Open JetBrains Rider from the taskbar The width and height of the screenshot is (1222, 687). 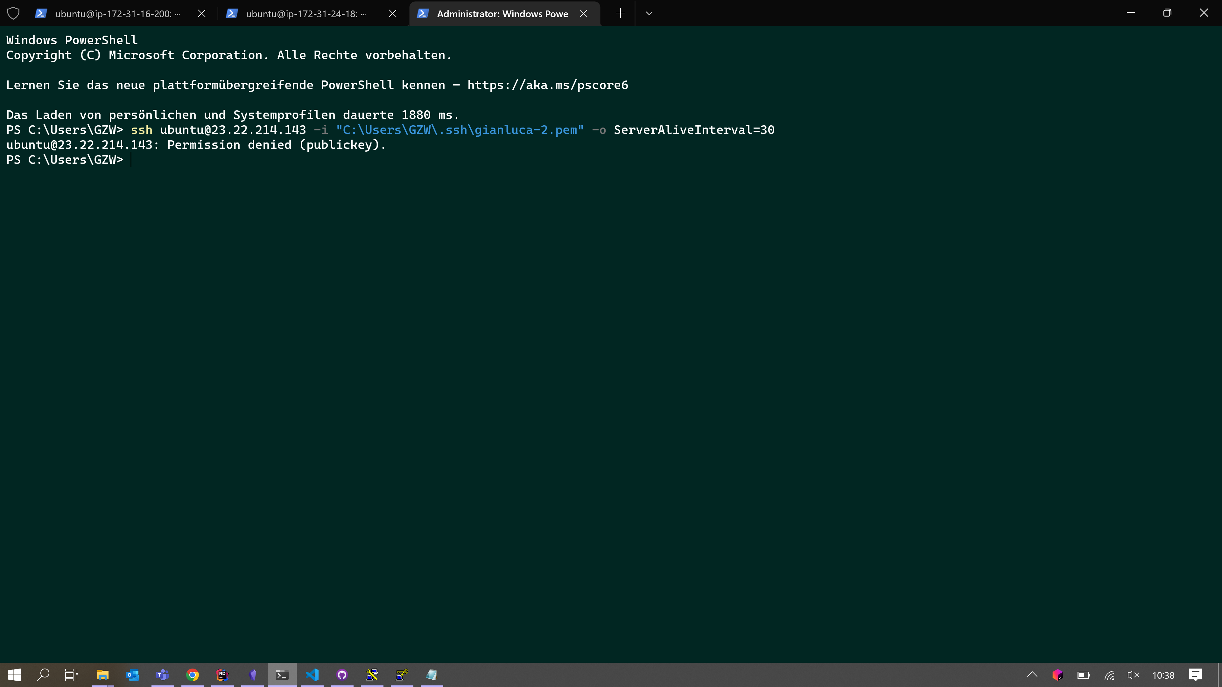(222, 675)
